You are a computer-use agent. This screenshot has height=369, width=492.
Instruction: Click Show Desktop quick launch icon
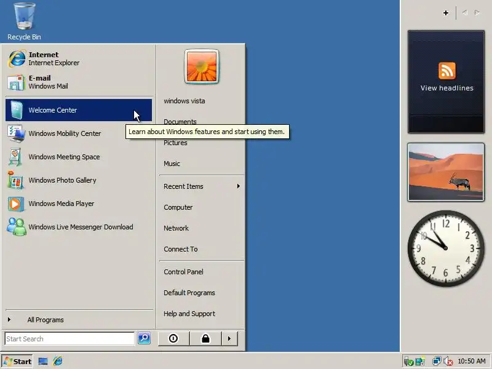pyautogui.click(x=43, y=362)
